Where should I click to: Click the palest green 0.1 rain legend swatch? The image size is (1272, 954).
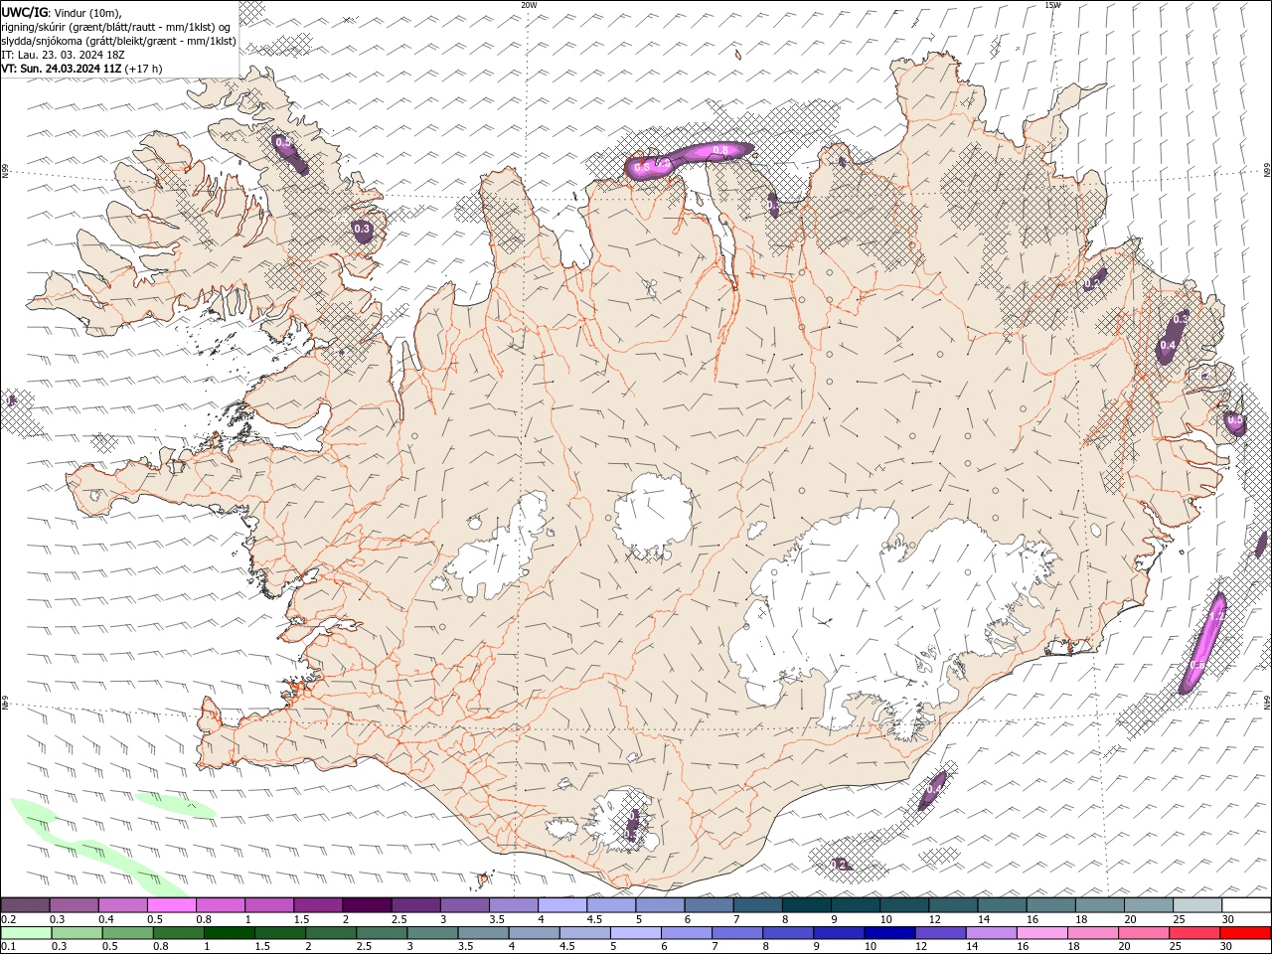pyautogui.click(x=27, y=933)
